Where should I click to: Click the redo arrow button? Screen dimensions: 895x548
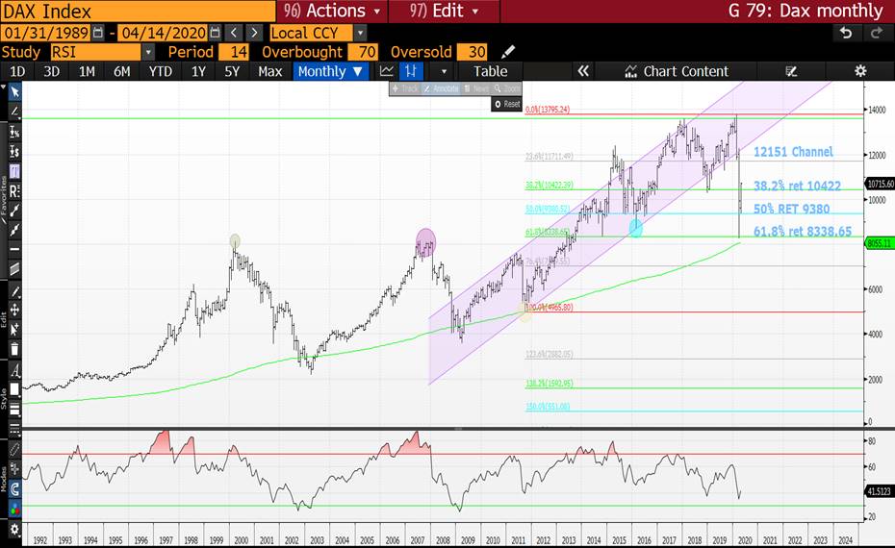pyautogui.click(x=876, y=33)
